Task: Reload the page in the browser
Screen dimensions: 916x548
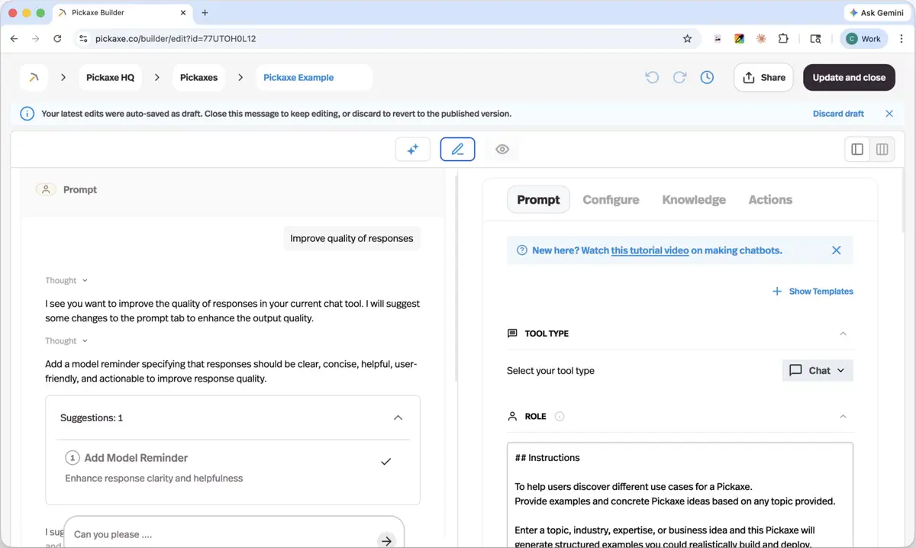Action: (x=57, y=39)
